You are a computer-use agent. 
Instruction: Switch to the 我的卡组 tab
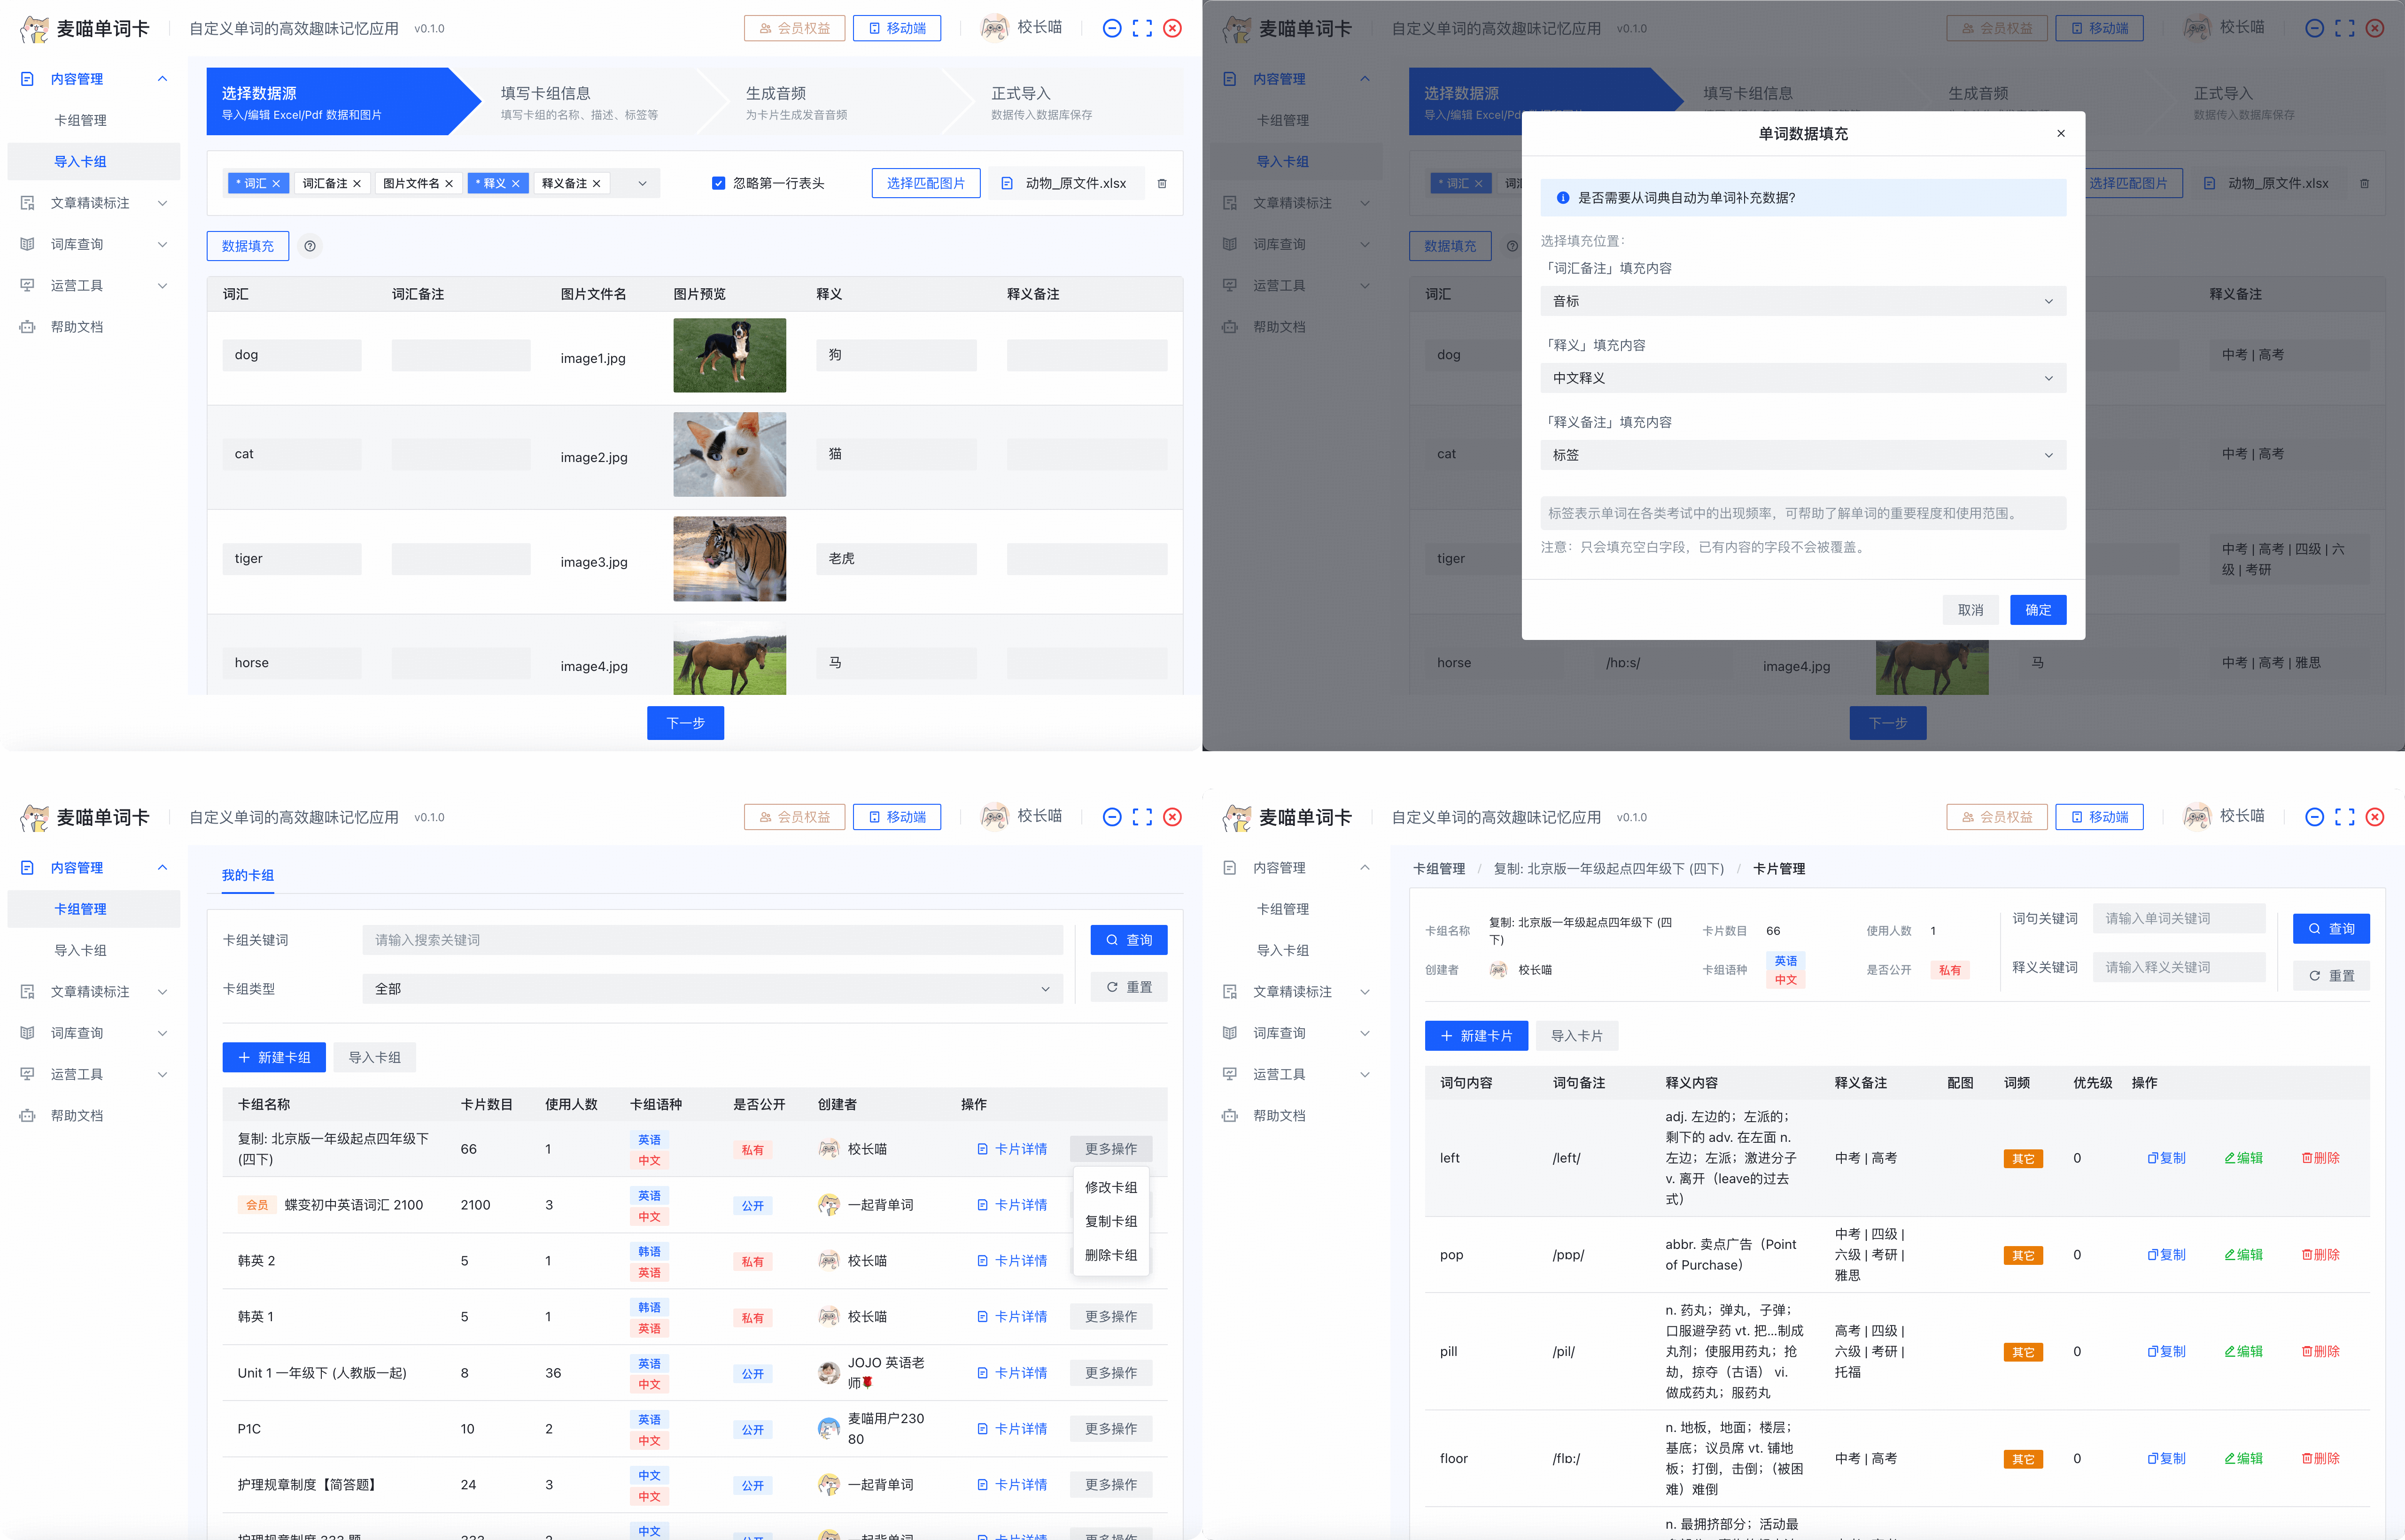[247, 875]
